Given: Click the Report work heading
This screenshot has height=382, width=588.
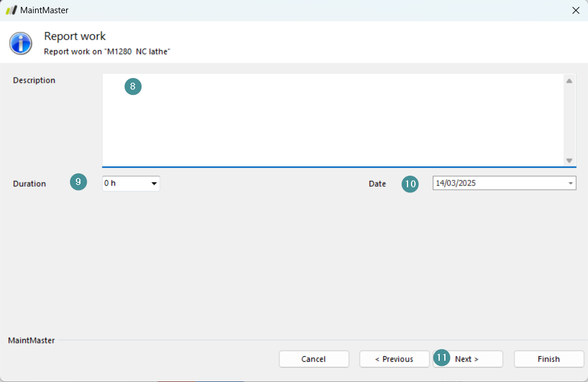Looking at the screenshot, I should click(x=75, y=36).
